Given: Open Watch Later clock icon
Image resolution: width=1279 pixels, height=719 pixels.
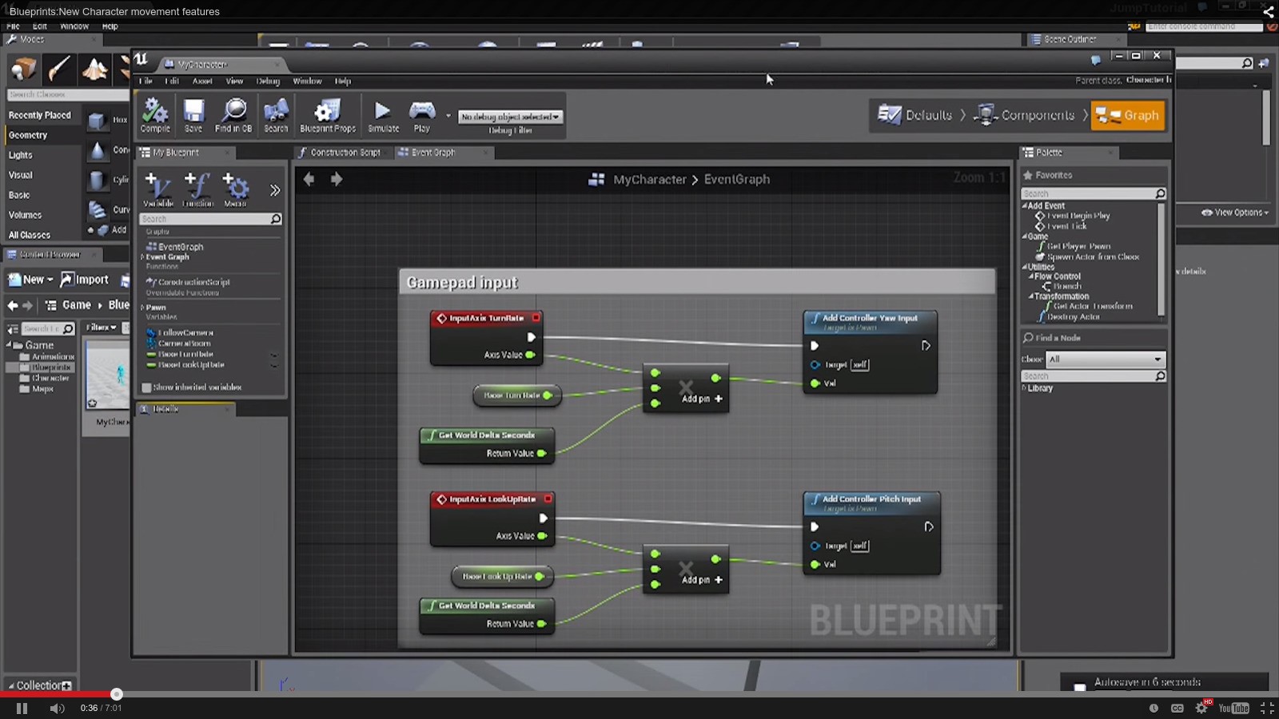Looking at the screenshot, I should (1153, 708).
